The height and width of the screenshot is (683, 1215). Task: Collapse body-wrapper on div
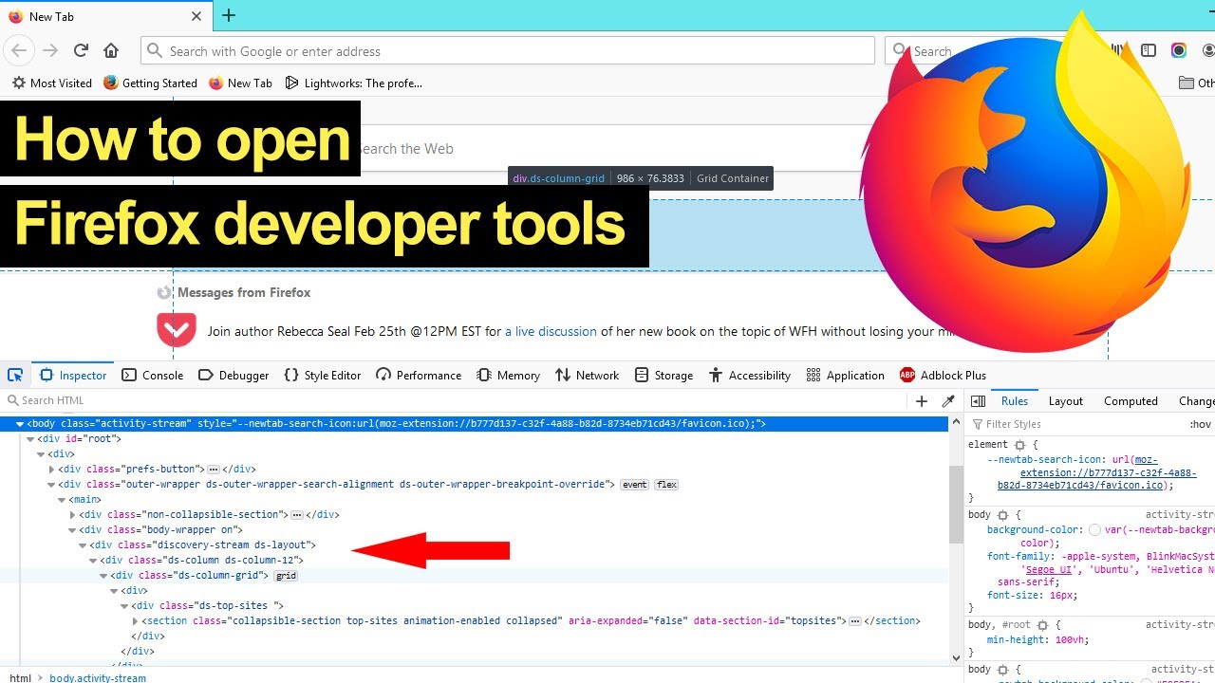tap(72, 530)
